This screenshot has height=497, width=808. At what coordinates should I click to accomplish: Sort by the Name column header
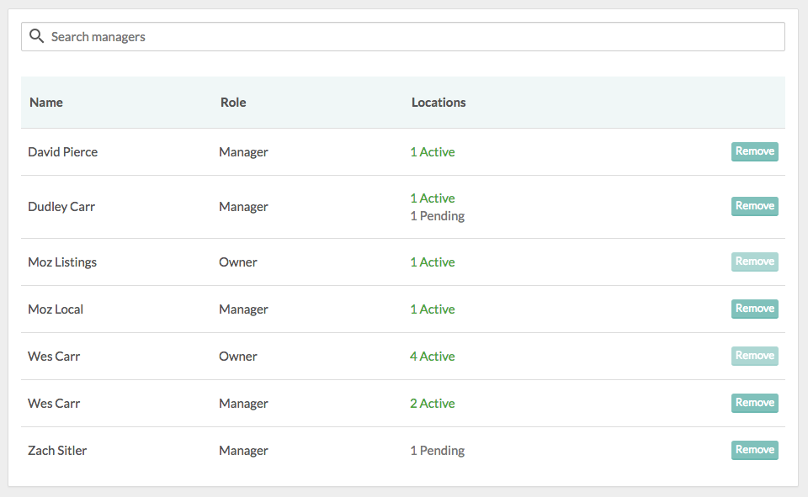(x=46, y=103)
